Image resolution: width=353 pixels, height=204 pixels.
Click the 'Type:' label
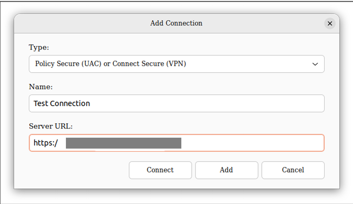pyautogui.click(x=38, y=47)
